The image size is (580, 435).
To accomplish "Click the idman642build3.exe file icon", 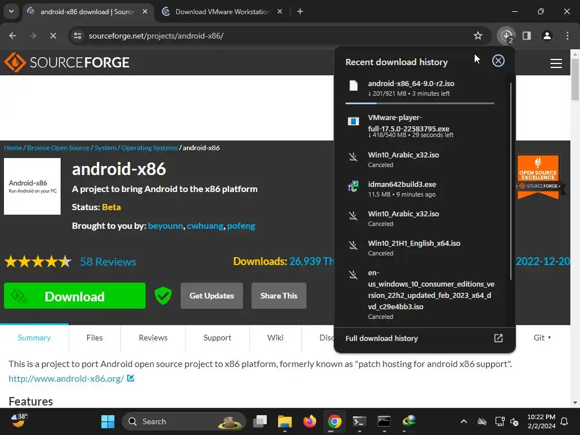I will 353,186.
